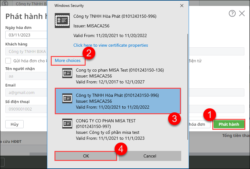The image size is (250, 169).
Task: Click the Khách hàng field Công ty TNHH BIKA
Action: coord(26,51)
